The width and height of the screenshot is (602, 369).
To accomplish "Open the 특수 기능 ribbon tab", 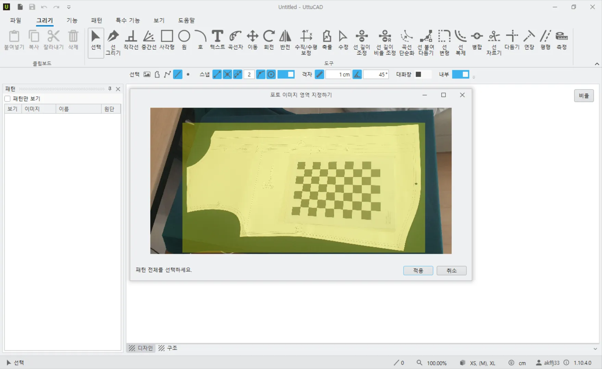I will [128, 20].
